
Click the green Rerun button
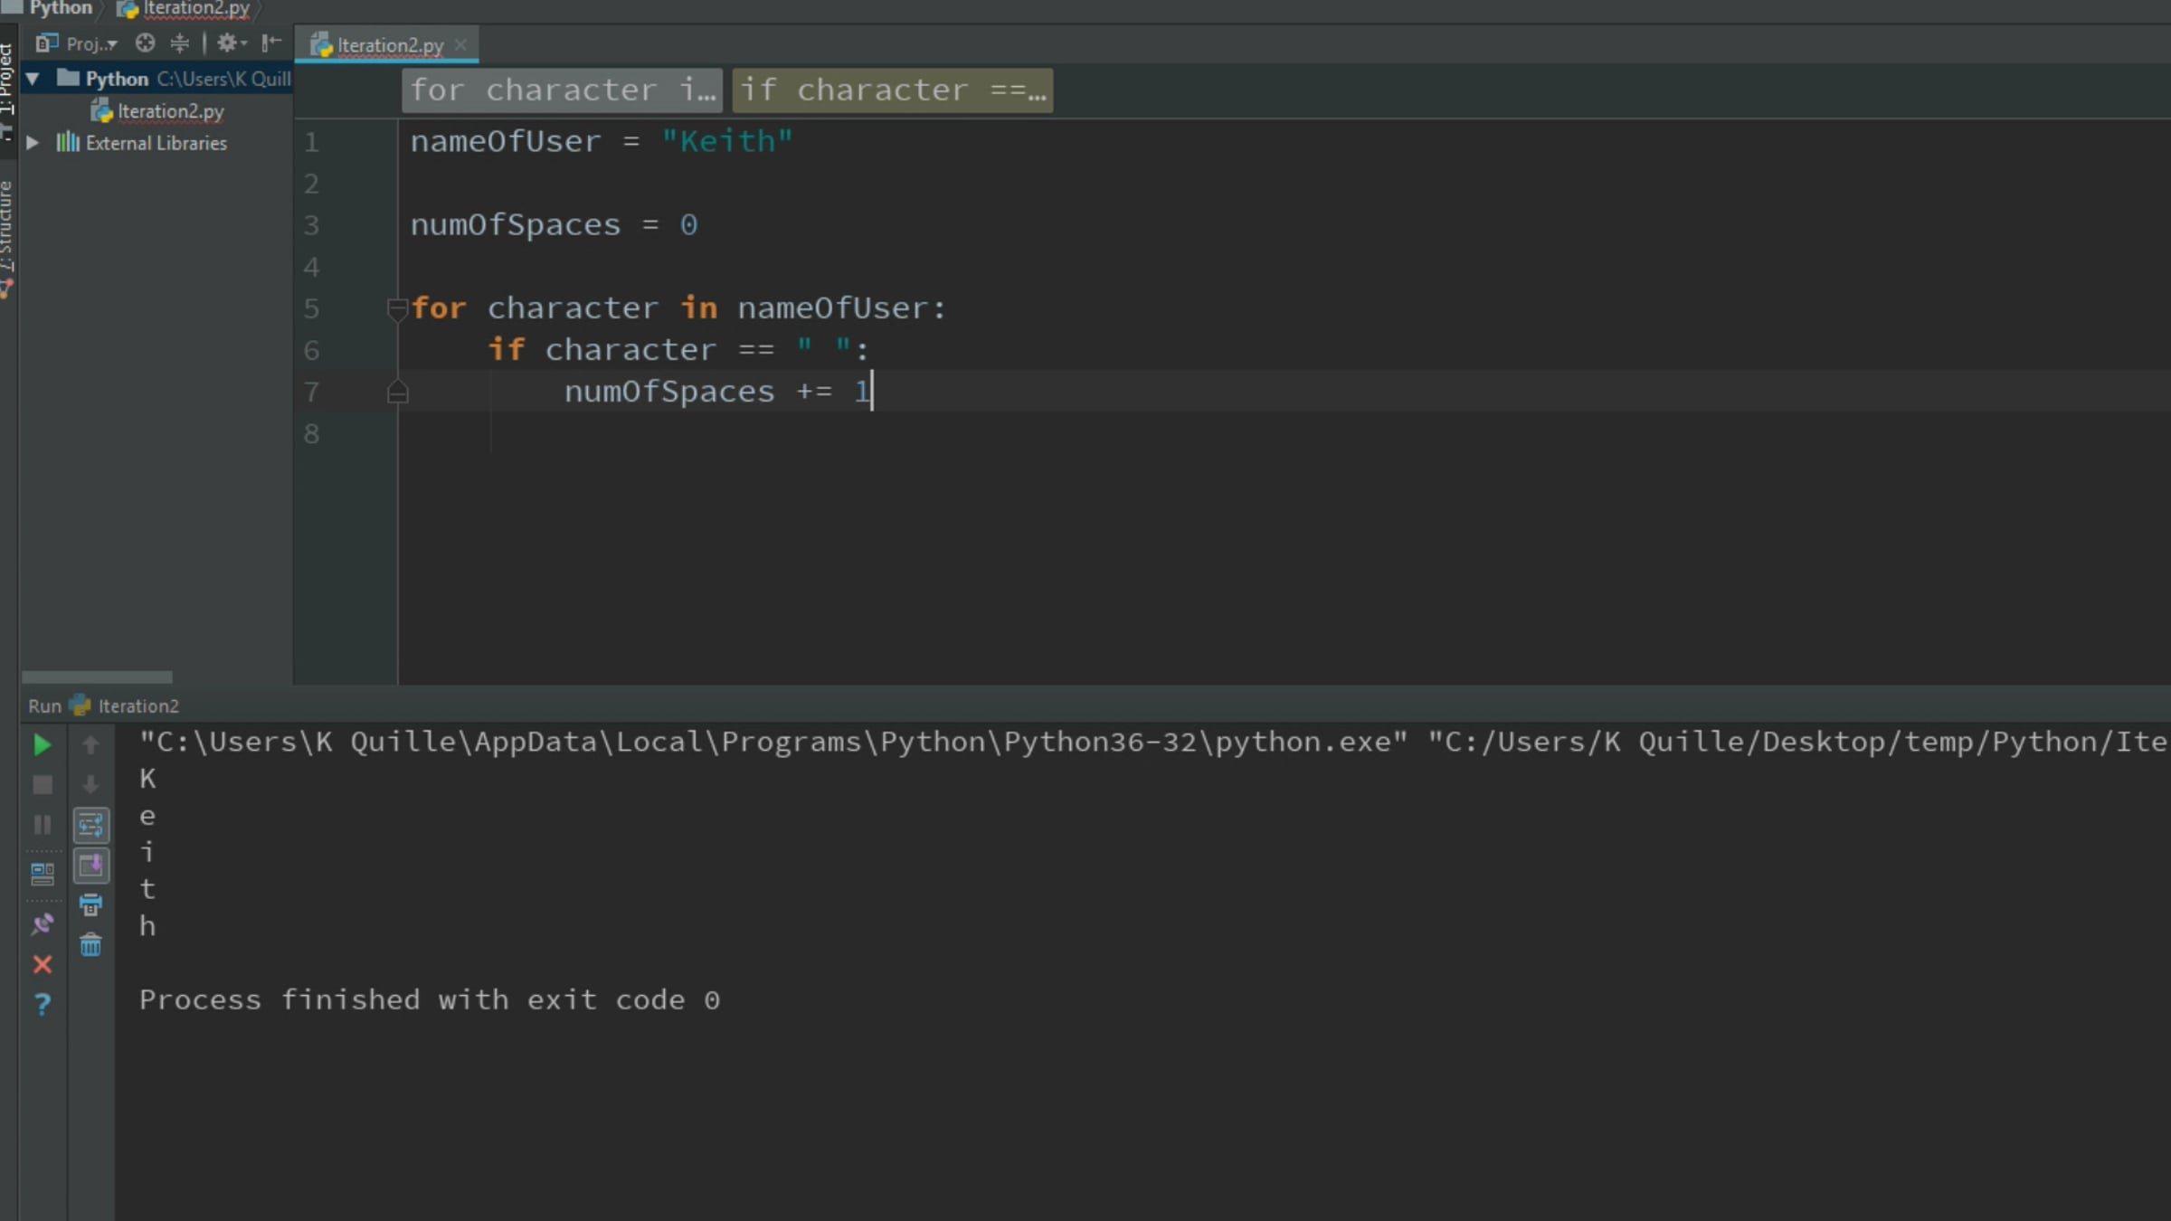coord(42,744)
